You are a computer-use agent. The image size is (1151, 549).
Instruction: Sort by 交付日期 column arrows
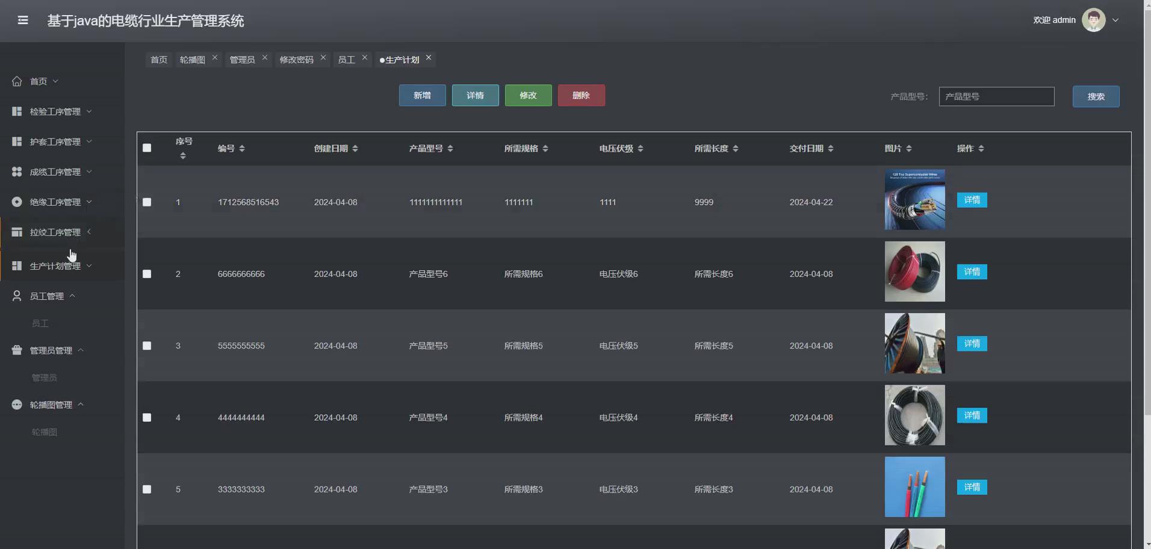click(x=831, y=149)
